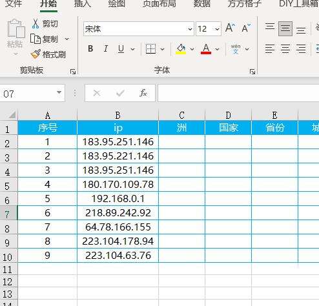This screenshot has height=306, width=319.
Task: Open font (字体) dialog launcher
Action: tap(252, 72)
